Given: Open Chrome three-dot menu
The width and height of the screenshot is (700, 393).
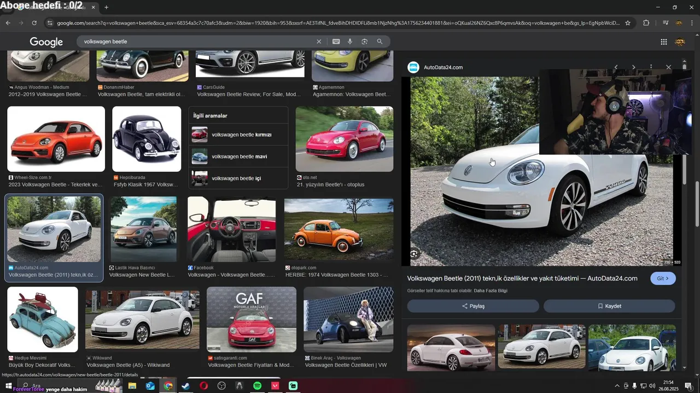Looking at the screenshot, I should click(692, 23).
